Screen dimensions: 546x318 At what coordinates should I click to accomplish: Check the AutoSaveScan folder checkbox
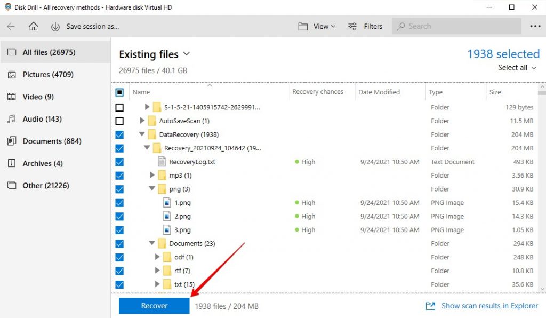(x=119, y=121)
